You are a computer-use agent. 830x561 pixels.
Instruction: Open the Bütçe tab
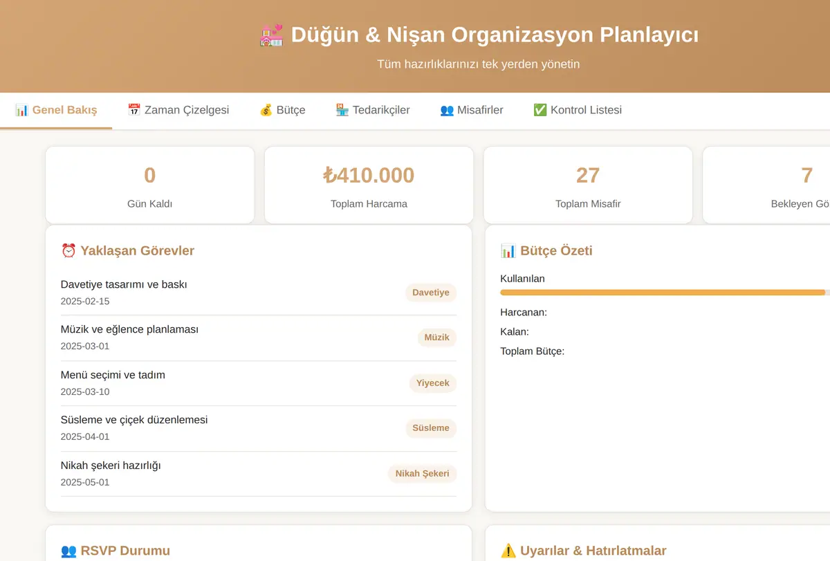[x=282, y=110]
